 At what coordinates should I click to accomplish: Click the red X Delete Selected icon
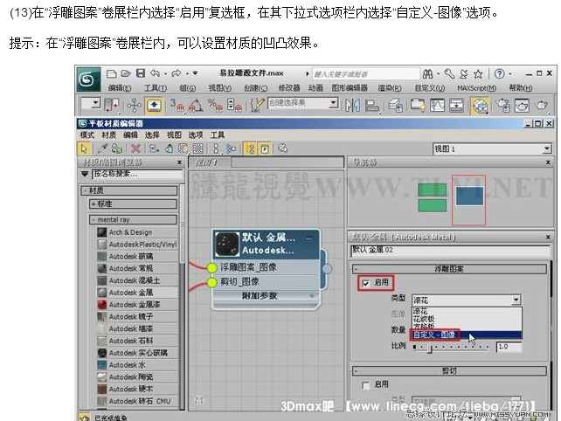tap(135, 148)
